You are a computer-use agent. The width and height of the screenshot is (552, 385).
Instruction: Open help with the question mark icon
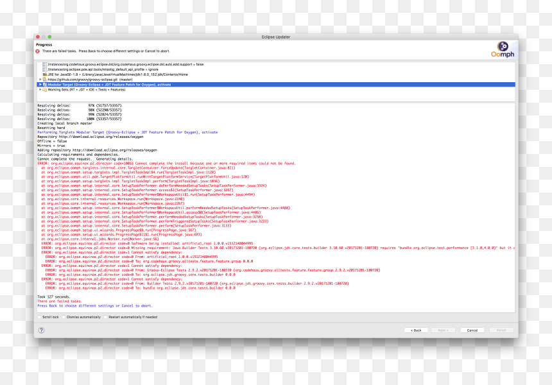pos(41,330)
